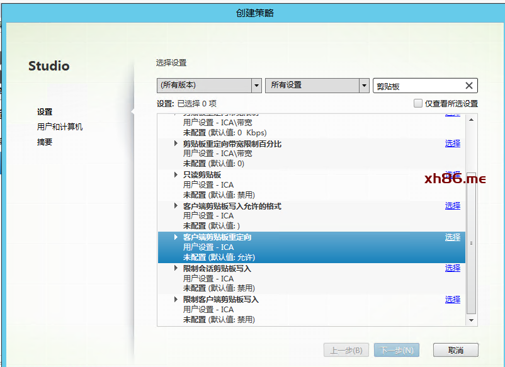Expand the 客户端剪贴板写入允许的格式 setting
Viewport: 505px width, 367px height.
(176, 206)
